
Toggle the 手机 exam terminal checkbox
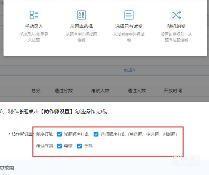point(79,146)
